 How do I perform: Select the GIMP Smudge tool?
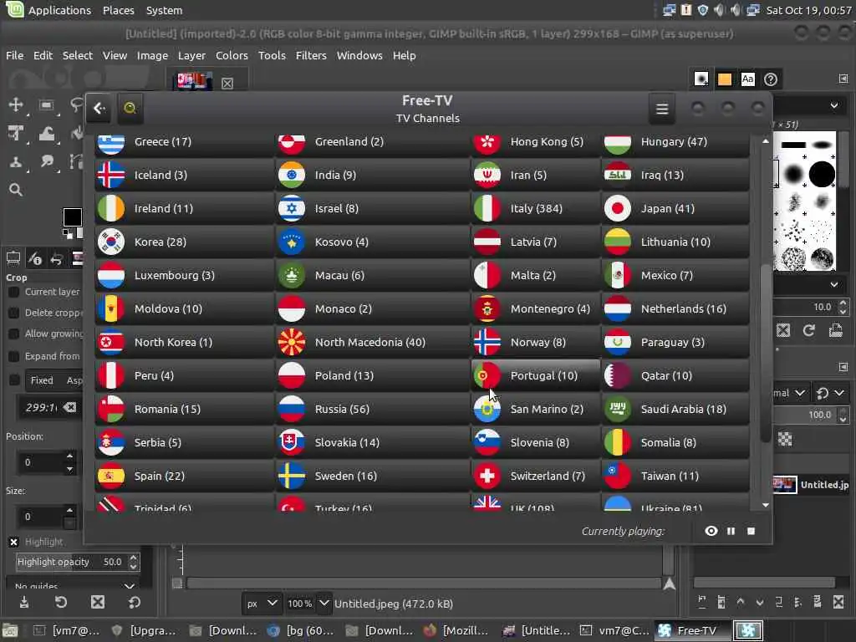(x=47, y=161)
